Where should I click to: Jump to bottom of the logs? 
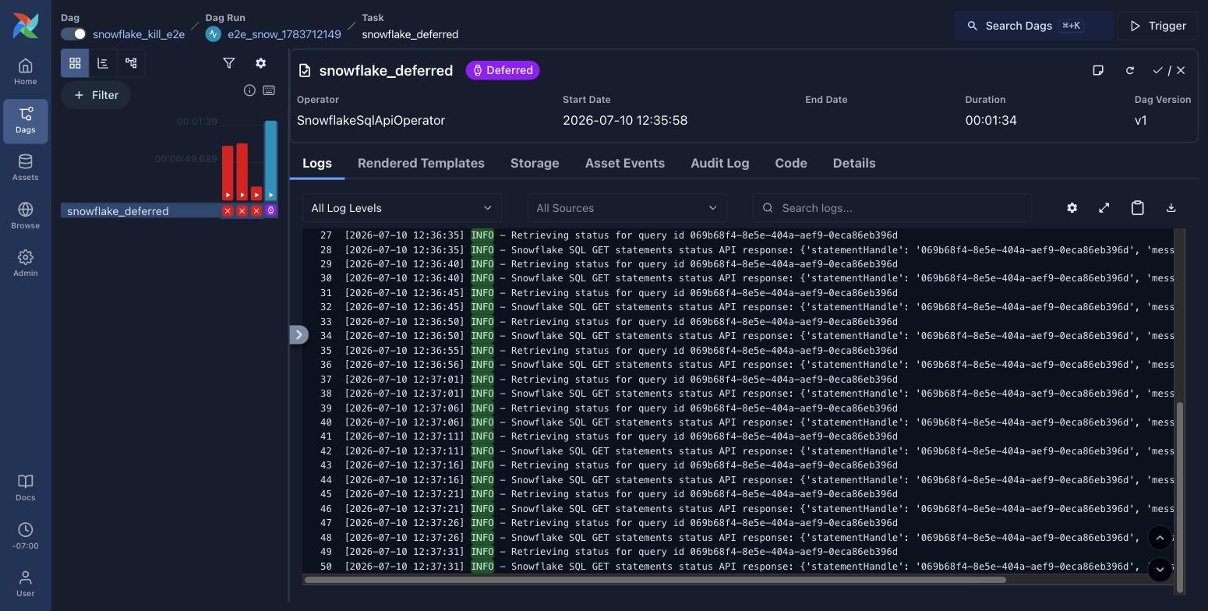click(x=1160, y=569)
